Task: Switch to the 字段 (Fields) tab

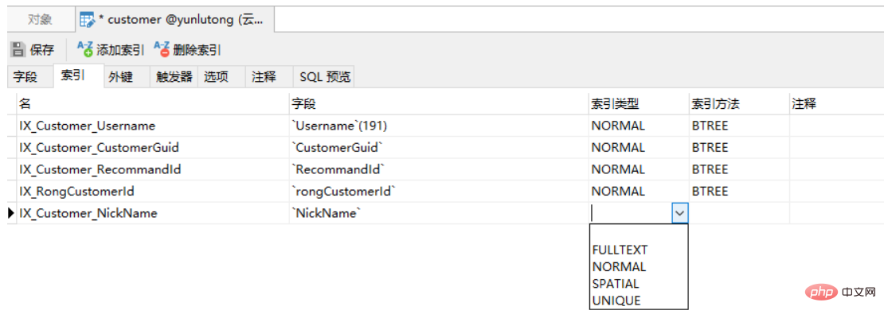Action: [x=25, y=76]
